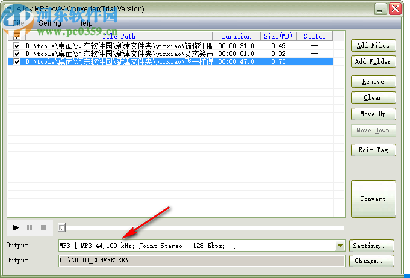This screenshot has width=410, height=278.
Task: Select file with duration 00:00:31.0
Action: [x=170, y=46]
